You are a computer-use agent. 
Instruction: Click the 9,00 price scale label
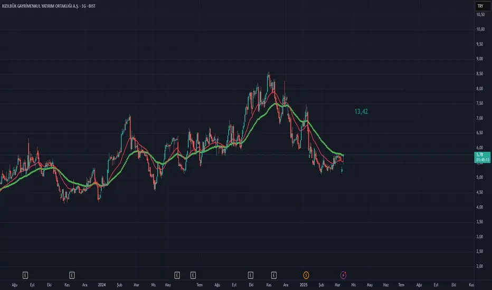(x=480, y=59)
